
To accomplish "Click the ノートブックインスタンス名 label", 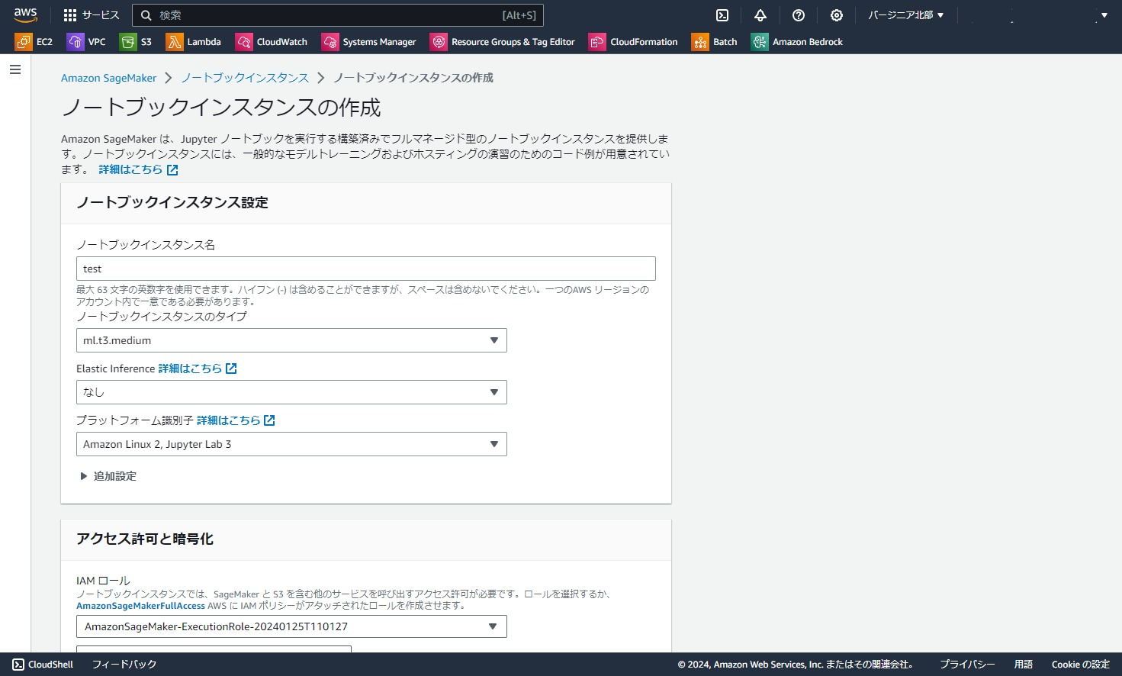I will point(146,245).
